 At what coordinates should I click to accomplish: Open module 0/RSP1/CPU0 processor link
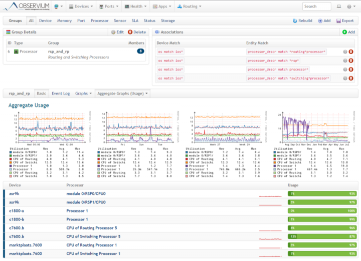pos(86,202)
